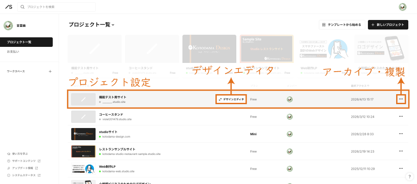Open 使い方を学ぶ link

[17, 154]
